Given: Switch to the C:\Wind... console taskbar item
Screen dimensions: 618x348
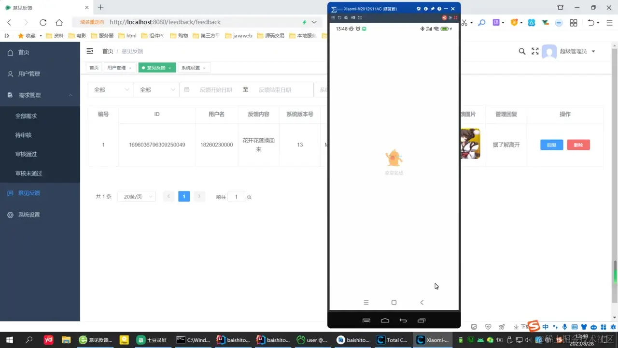Looking at the screenshot, I should [193, 340].
